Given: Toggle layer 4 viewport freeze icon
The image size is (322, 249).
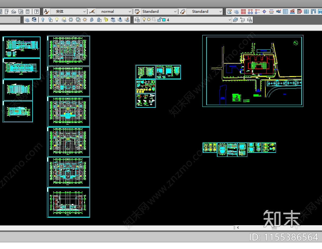Looking at the screenshot, I should pyautogui.click(x=154, y=20).
